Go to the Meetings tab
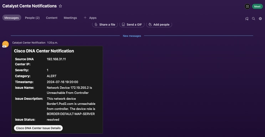The height and width of the screenshot is (137, 265). click(x=70, y=18)
